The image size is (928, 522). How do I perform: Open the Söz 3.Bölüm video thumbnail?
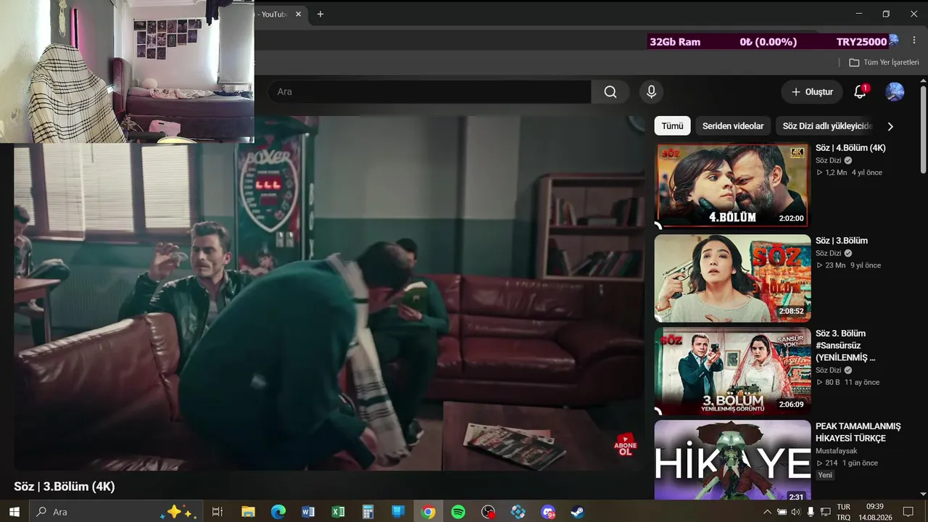[732, 278]
